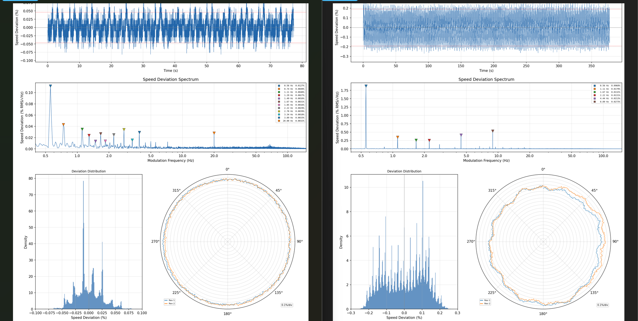Click the pink 1.85 Hz peak marker
Image resolution: width=638 pixels, height=321 pixels.
point(106,141)
